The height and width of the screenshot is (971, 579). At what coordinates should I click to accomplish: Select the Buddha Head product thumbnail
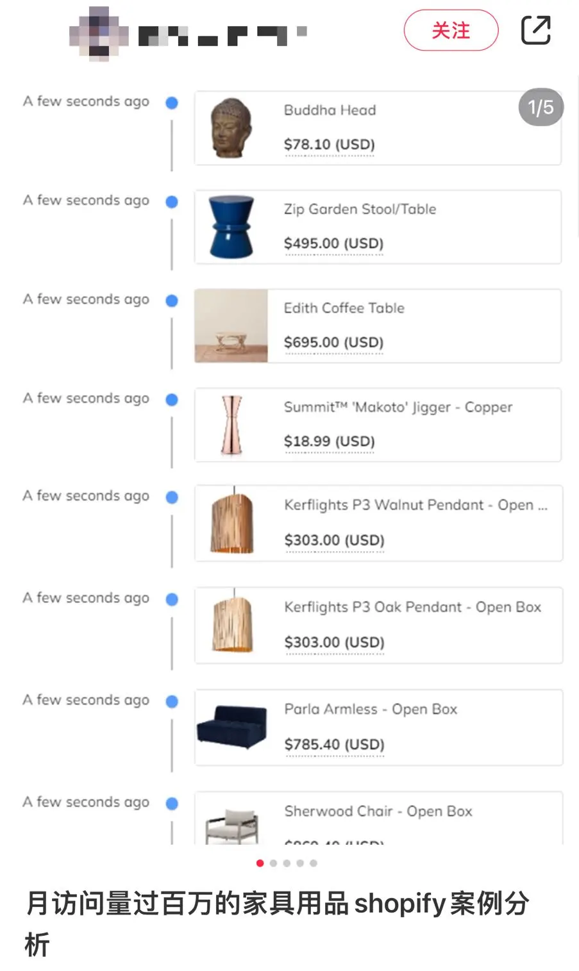(231, 128)
